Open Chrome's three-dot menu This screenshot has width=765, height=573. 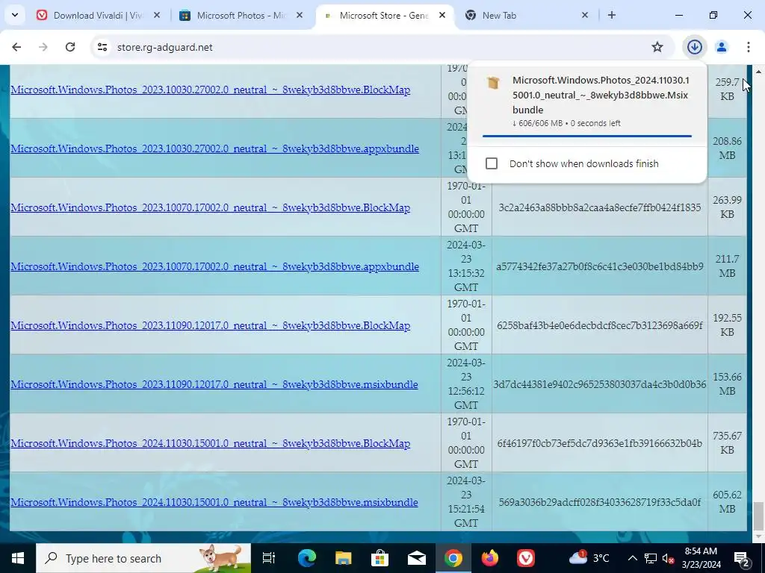[x=748, y=47]
